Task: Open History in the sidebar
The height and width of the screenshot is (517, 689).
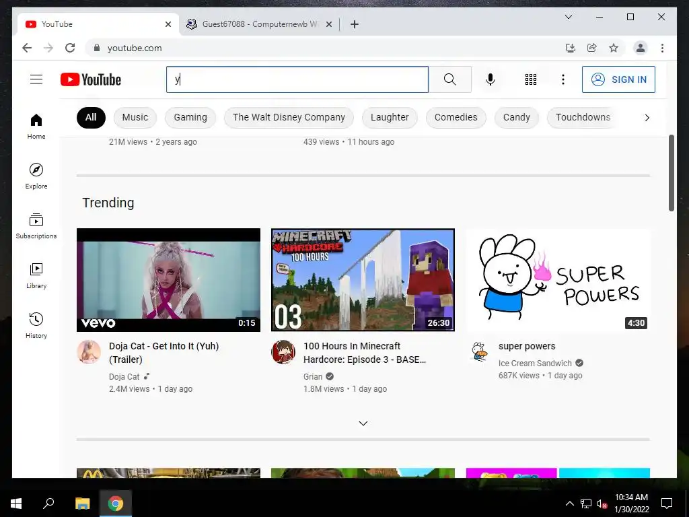Action: coord(36,325)
